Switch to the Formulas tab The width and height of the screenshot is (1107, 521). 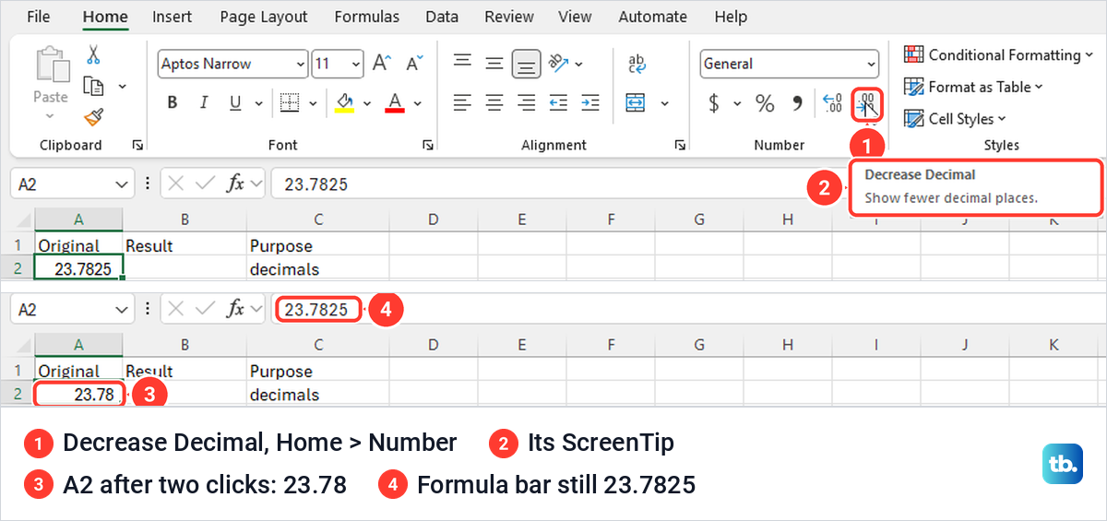point(367,17)
